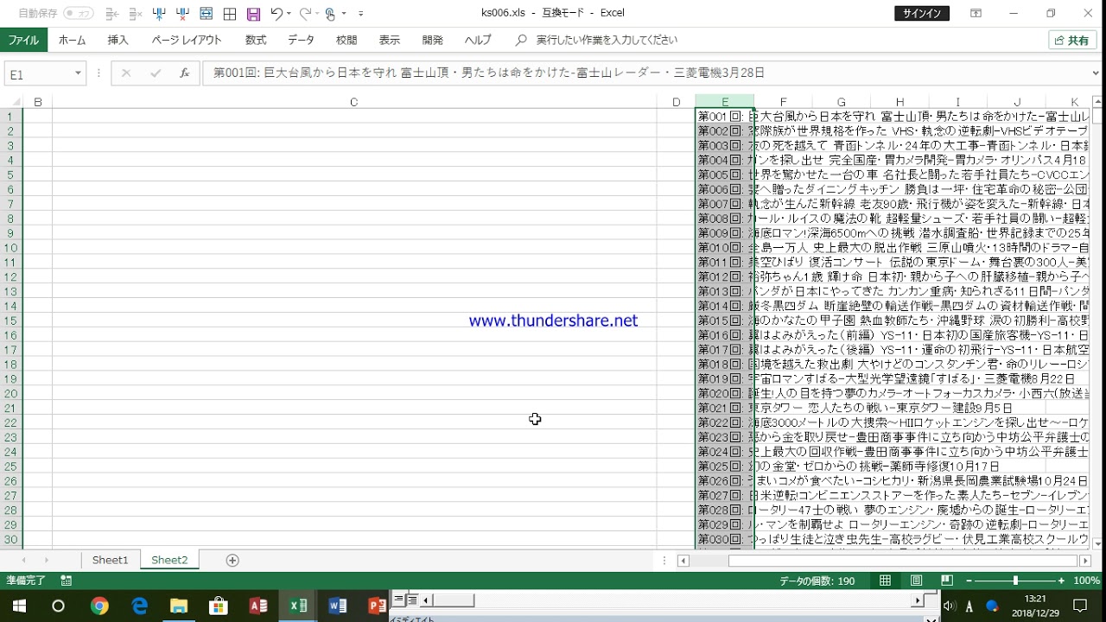Screen dimensions: 1106x622
Task: Click the 共有 share button
Action: [1071, 40]
